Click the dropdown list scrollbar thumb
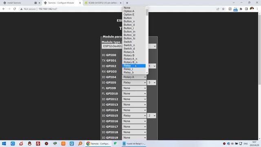 147,12
